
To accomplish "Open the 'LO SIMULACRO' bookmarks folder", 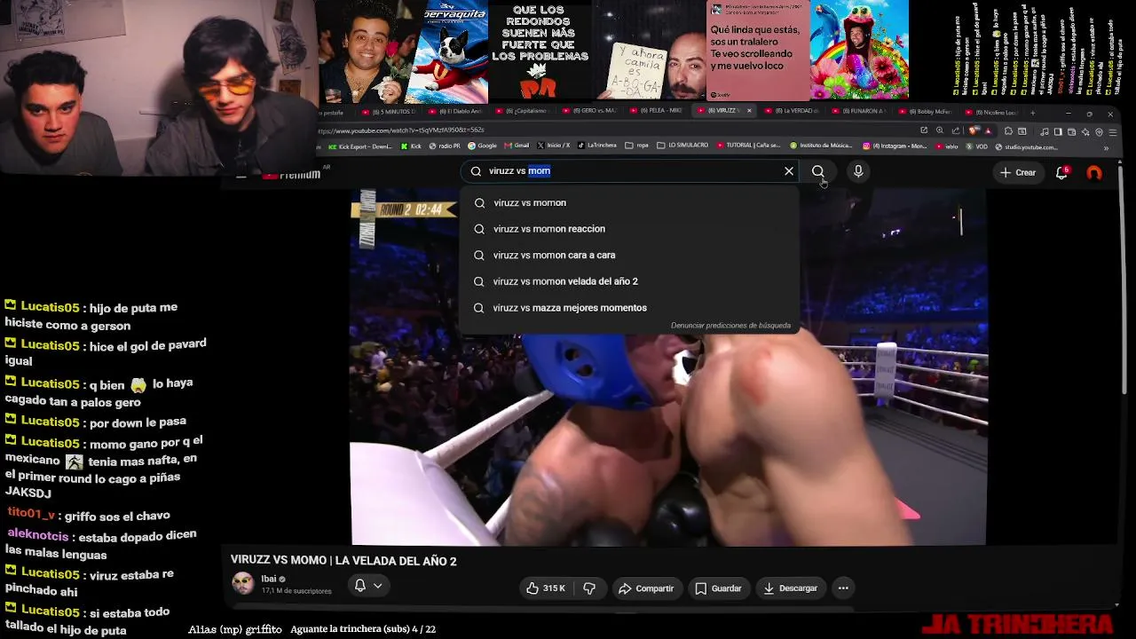I will point(683,146).
